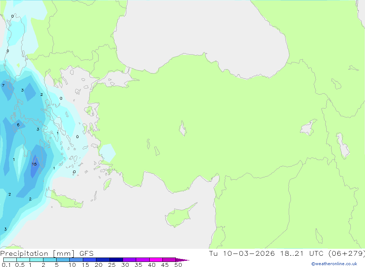This screenshot has width=365, height=267.
Task: Open the weatheronline.co.uk link
Action: tap(334, 264)
